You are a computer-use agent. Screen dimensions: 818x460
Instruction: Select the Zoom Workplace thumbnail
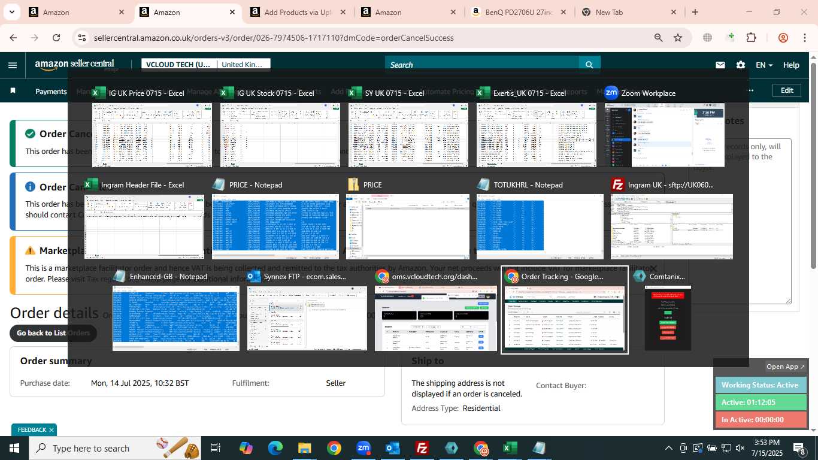pos(664,135)
